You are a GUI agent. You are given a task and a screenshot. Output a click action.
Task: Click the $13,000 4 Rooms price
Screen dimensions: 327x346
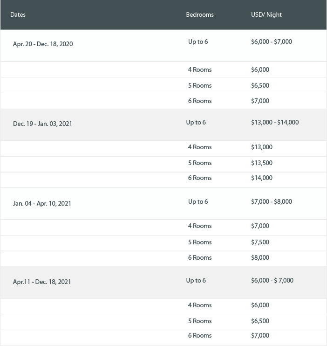[262, 147]
